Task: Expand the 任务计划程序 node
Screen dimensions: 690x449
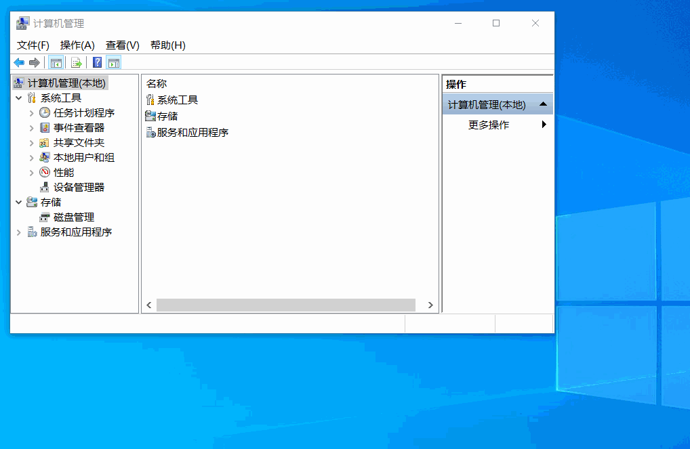Action: pyautogui.click(x=31, y=113)
